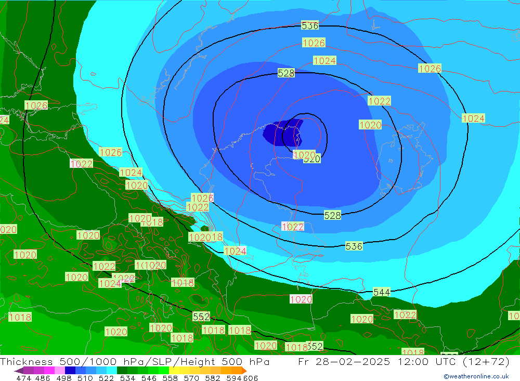
Task: Click the legend value 534
Action: pos(128,378)
